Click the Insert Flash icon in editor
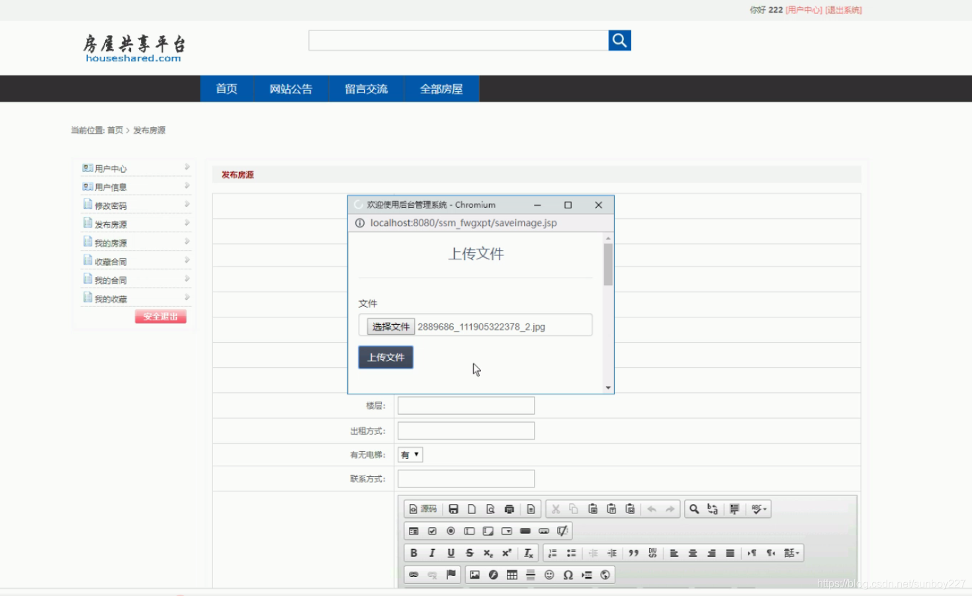This screenshot has height=596, width=972. point(493,575)
